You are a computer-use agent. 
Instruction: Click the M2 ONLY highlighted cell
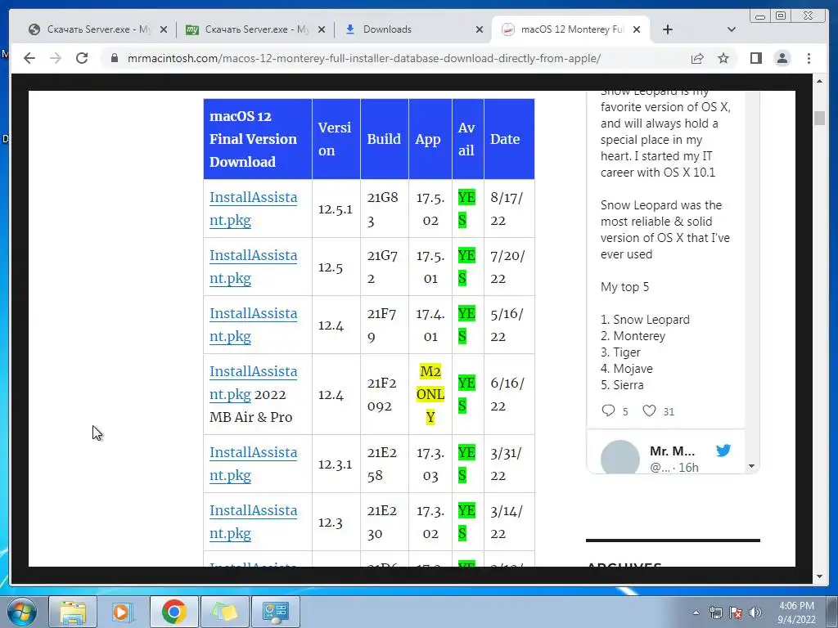click(x=430, y=394)
